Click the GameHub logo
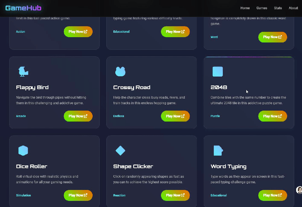 pyautogui.click(x=23, y=8)
